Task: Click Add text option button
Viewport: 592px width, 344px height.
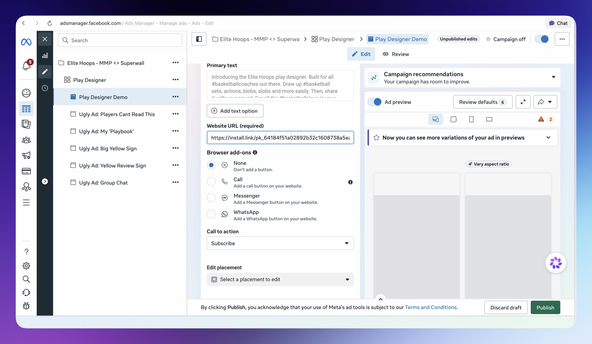Action: (235, 111)
